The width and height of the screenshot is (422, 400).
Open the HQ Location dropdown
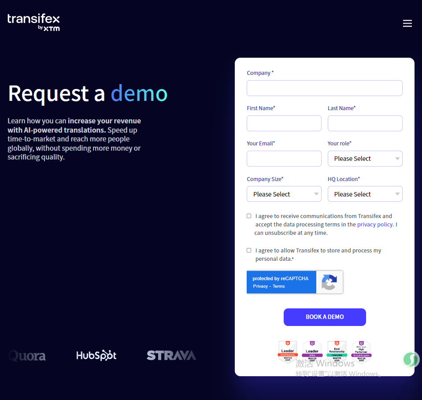(365, 194)
